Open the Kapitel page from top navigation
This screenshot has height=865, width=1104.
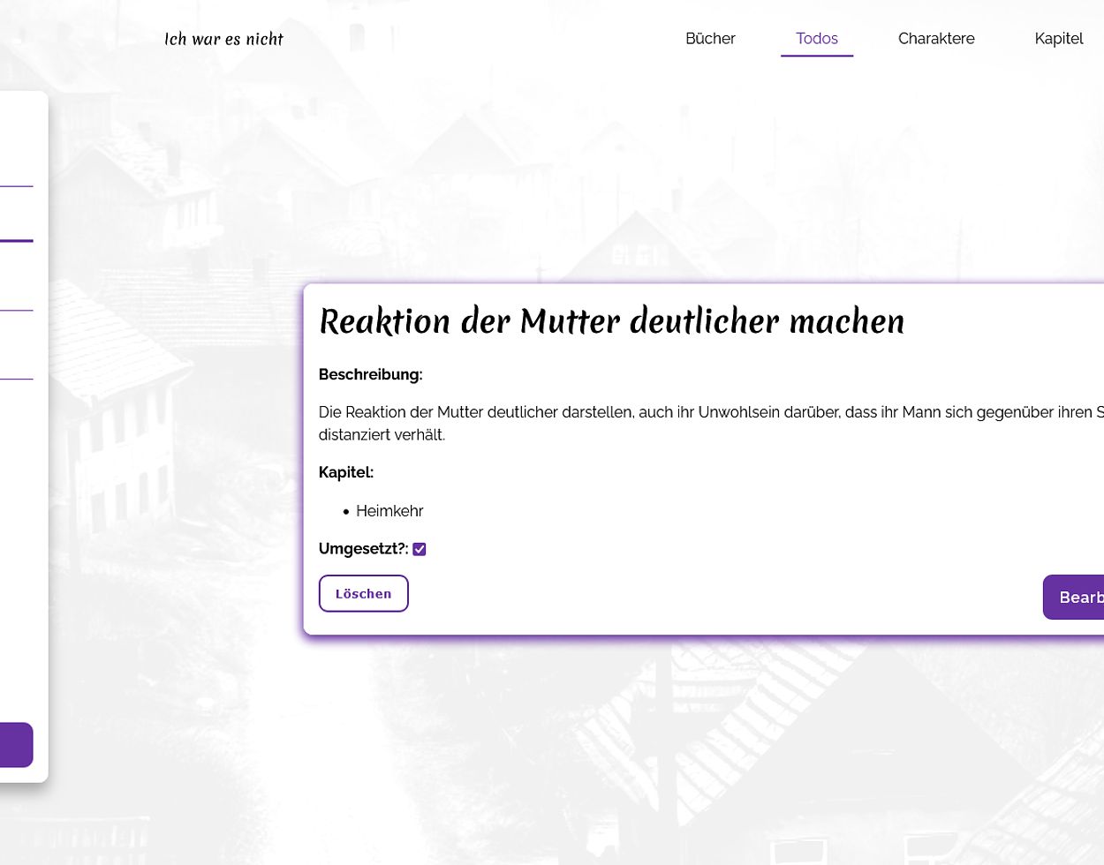(x=1058, y=39)
